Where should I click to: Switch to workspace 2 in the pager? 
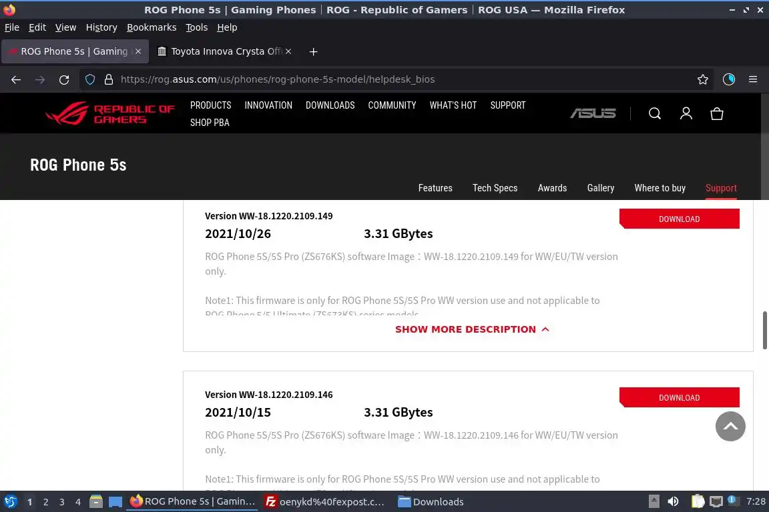click(x=45, y=502)
